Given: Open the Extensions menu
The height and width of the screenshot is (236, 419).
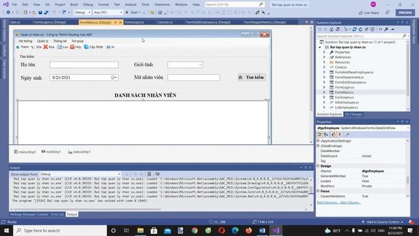Looking at the screenshot, I should 162,5.
